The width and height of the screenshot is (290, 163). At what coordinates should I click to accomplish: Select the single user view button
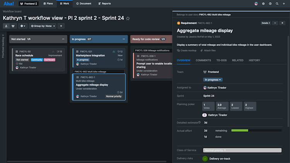(x=6, y=26)
